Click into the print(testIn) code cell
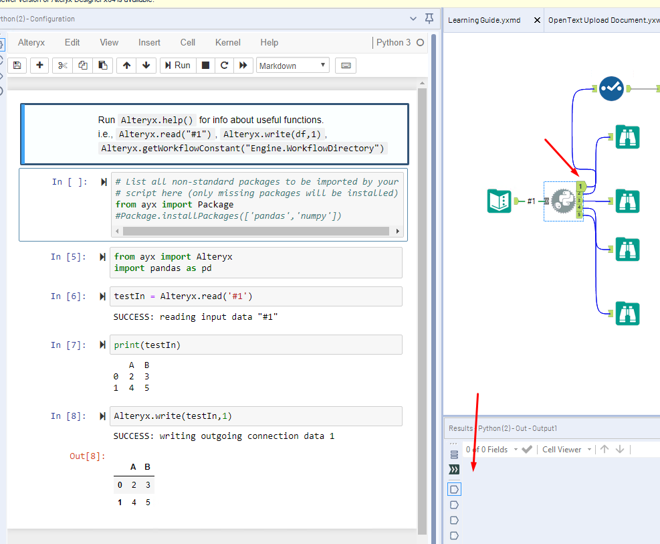Screen dimensions: 660x544 pos(256,345)
